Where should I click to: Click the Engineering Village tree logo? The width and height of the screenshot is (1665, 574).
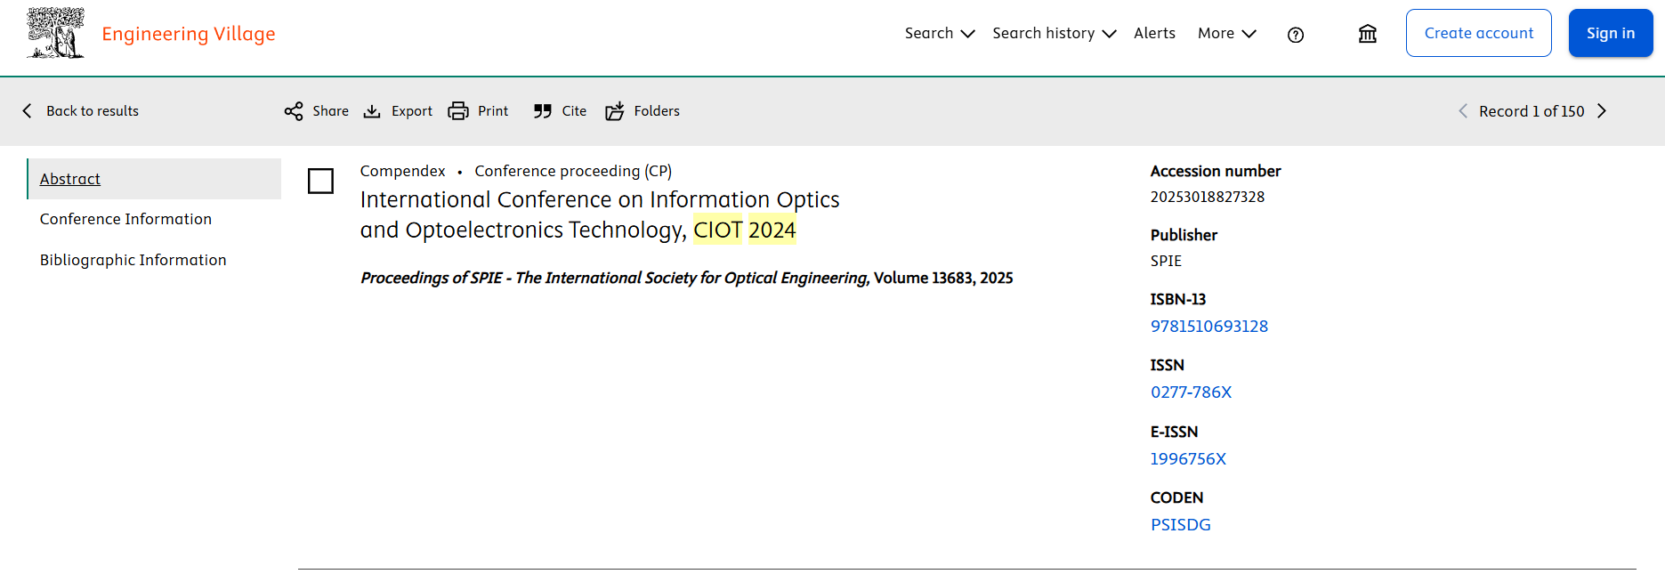point(55,34)
